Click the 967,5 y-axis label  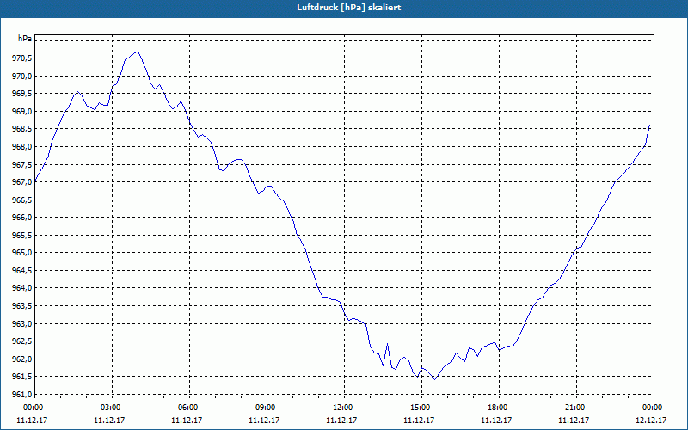[x=21, y=164]
